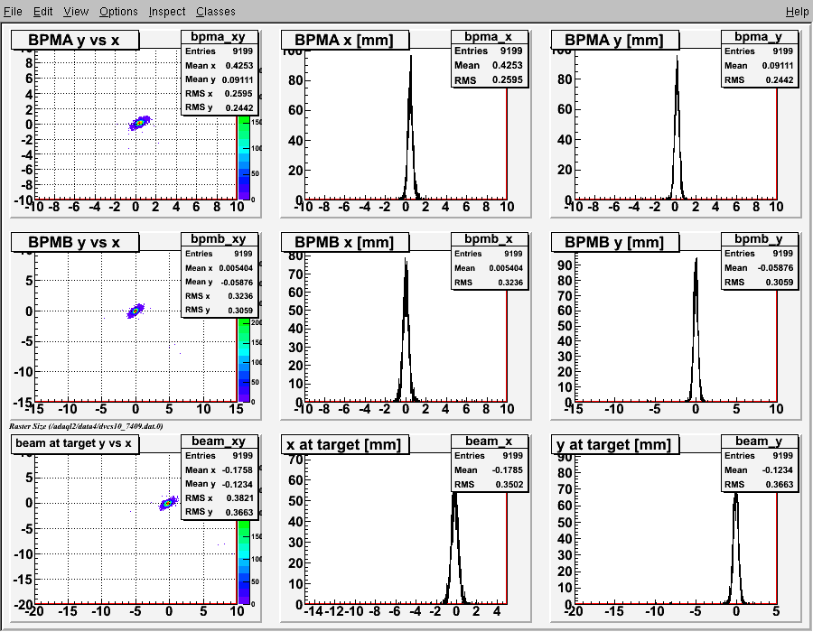
Task: Open the Help menu
Action: pos(797,12)
